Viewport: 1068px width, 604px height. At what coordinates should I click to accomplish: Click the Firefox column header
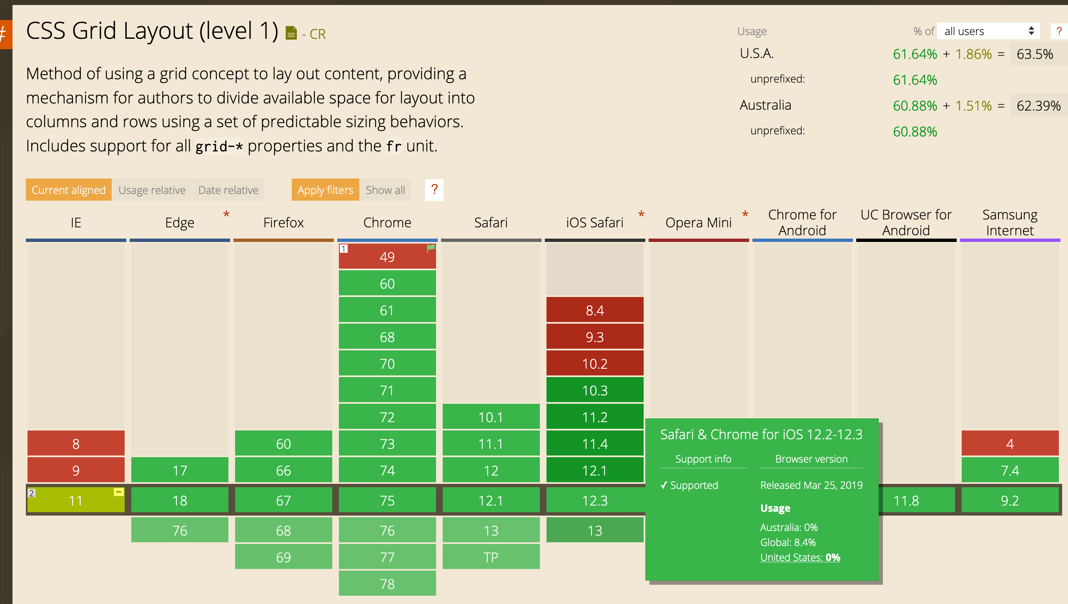[x=283, y=222]
